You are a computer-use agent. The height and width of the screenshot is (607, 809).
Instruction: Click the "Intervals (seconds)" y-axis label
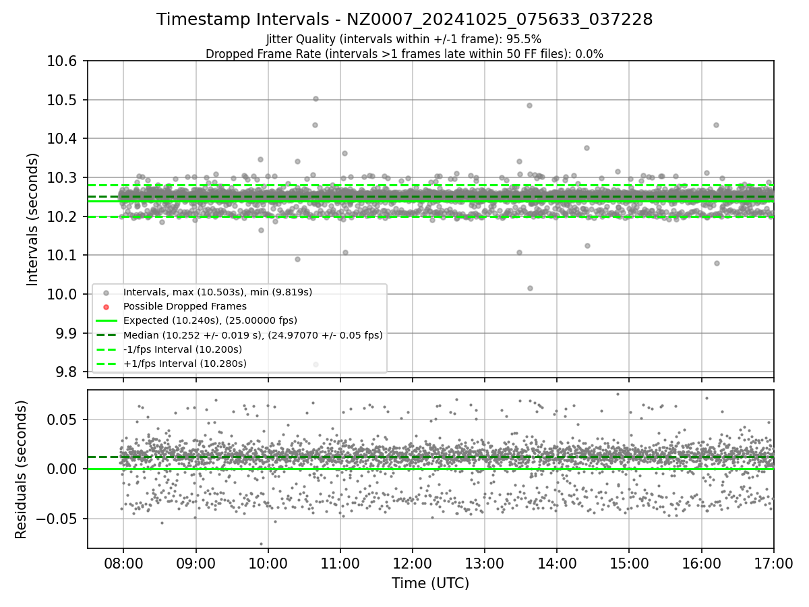point(33,219)
